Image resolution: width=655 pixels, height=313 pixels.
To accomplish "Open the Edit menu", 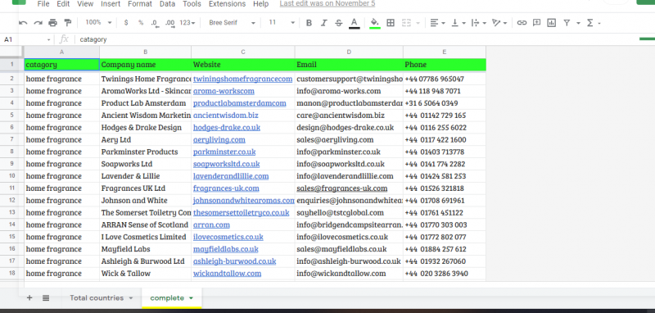I will pyautogui.click(x=64, y=4).
